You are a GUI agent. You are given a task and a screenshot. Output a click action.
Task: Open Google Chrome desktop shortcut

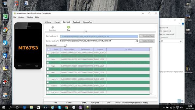(x=5, y=30)
